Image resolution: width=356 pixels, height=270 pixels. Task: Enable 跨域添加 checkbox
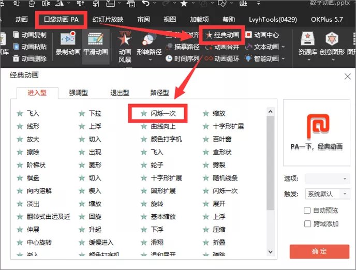(x=307, y=224)
